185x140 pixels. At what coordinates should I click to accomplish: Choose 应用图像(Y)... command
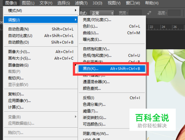point(41,101)
